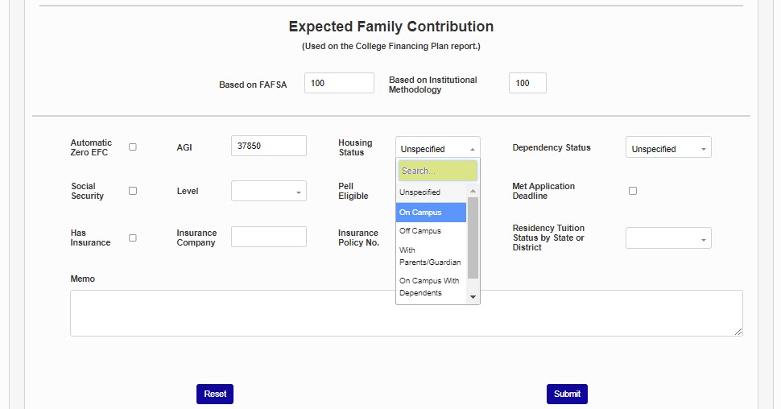Enable the Has Insurance checkbox
The height and width of the screenshot is (409, 781).
coord(133,238)
